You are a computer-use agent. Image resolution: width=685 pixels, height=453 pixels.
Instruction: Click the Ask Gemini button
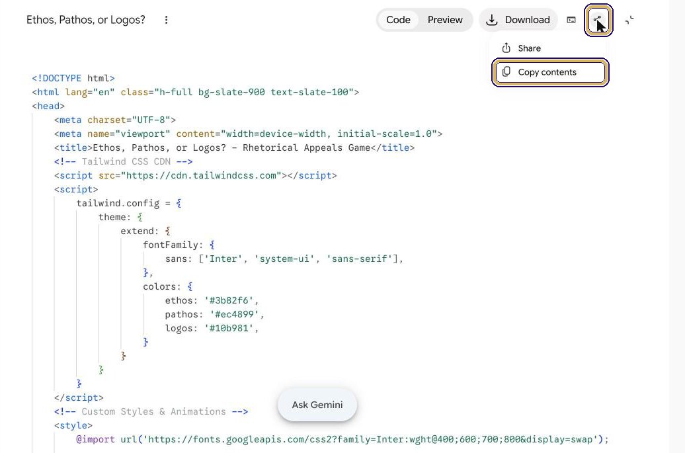point(317,405)
